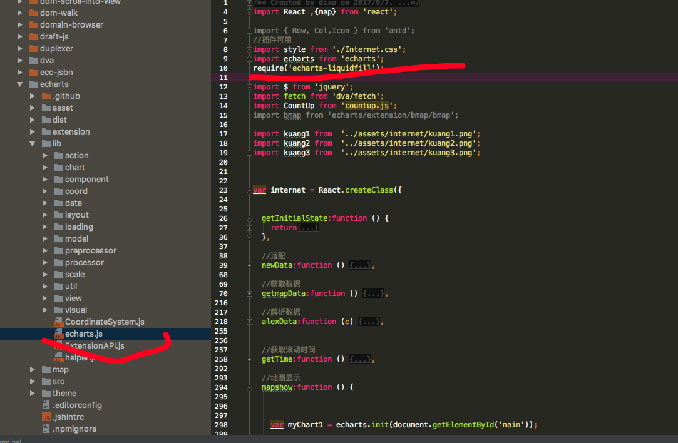Click the .editorconfig file icon
678x443 pixels.
click(44, 405)
